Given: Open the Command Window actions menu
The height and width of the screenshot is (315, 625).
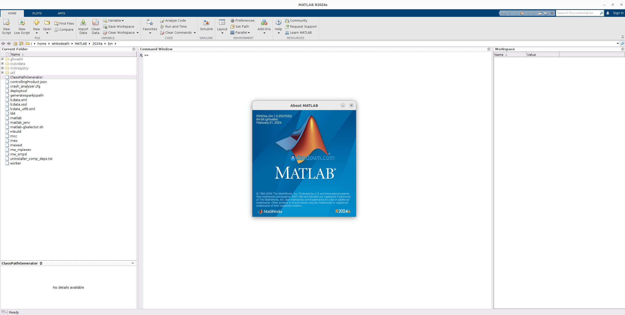Looking at the screenshot, I should (489, 49).
